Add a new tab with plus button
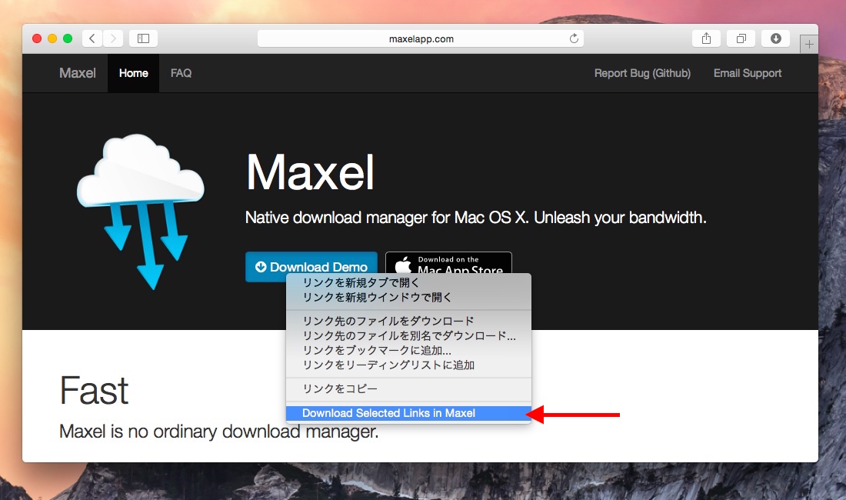 click(x=809, y=44)
